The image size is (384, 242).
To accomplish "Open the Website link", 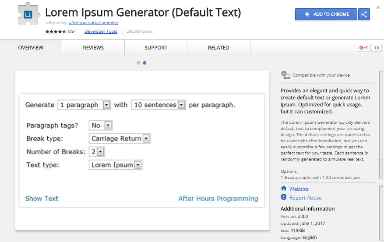I will pyautogui.click(x=299, y=189).
